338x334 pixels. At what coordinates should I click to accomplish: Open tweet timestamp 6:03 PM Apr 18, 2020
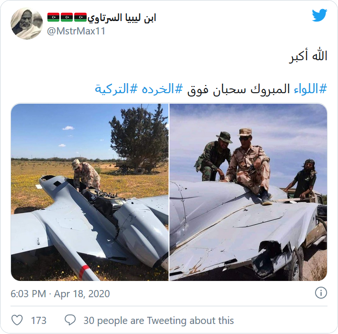[60, 294]
